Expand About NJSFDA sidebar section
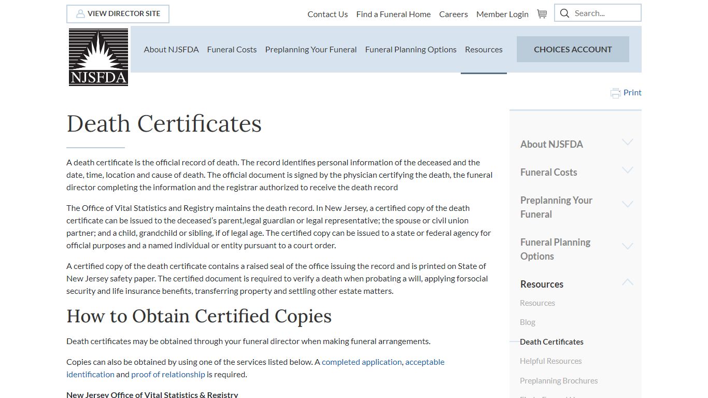The height and width of the screenshot is (398, 708). coord(627,143)
